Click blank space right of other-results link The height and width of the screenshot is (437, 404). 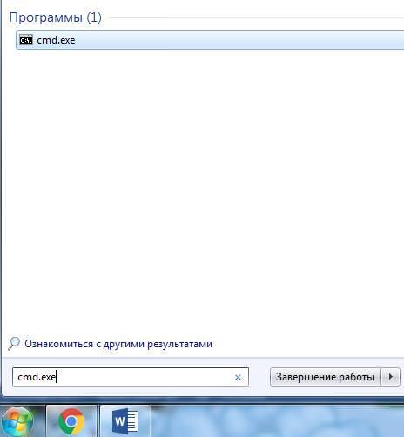point(307,344)
